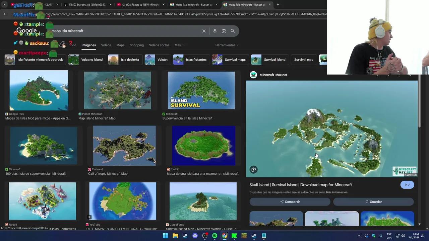Clear the search box with the X icon
Viewport: 429px width, 241px height.
[x=204, y=31]
